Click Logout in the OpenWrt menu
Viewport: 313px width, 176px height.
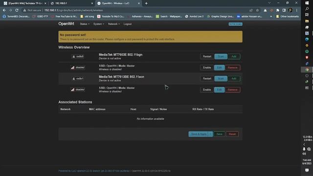point(128,24)
